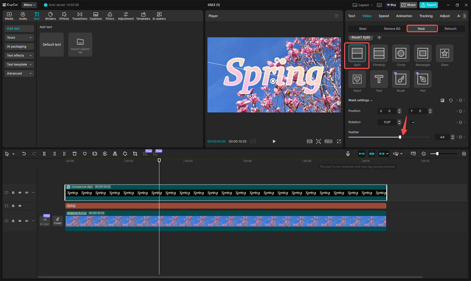The height and width of the screenshot is (281, 471).
Task: Open the Filters panel
Action: pos(110,16)
